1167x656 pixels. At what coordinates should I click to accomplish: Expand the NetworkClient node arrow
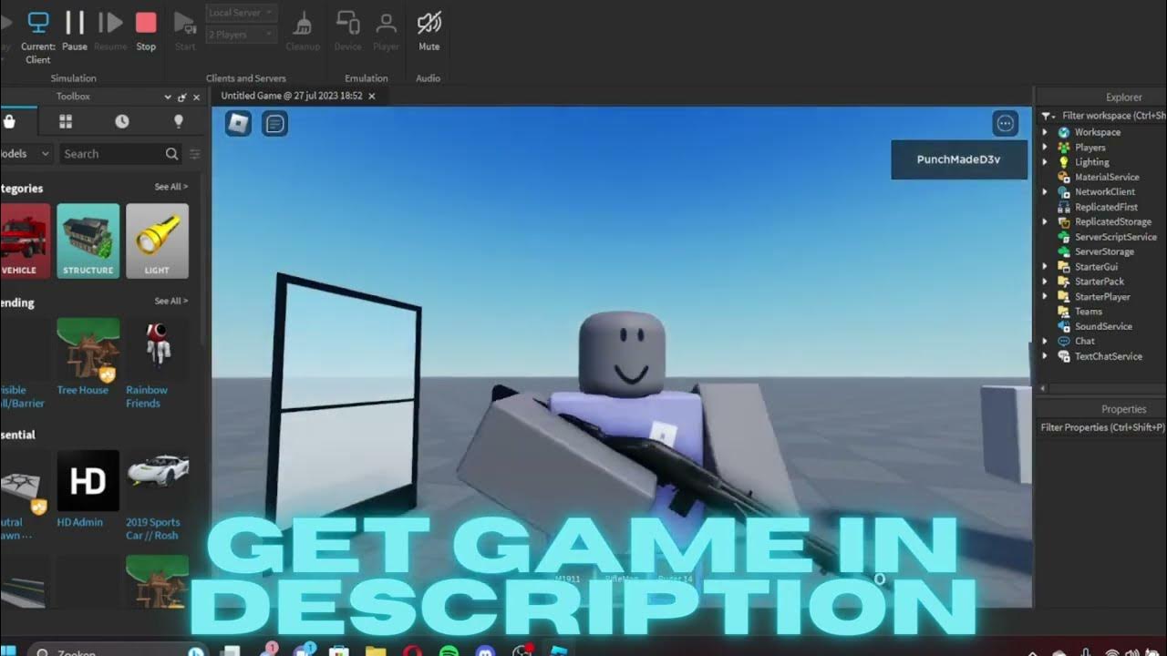coord(1045,192)
